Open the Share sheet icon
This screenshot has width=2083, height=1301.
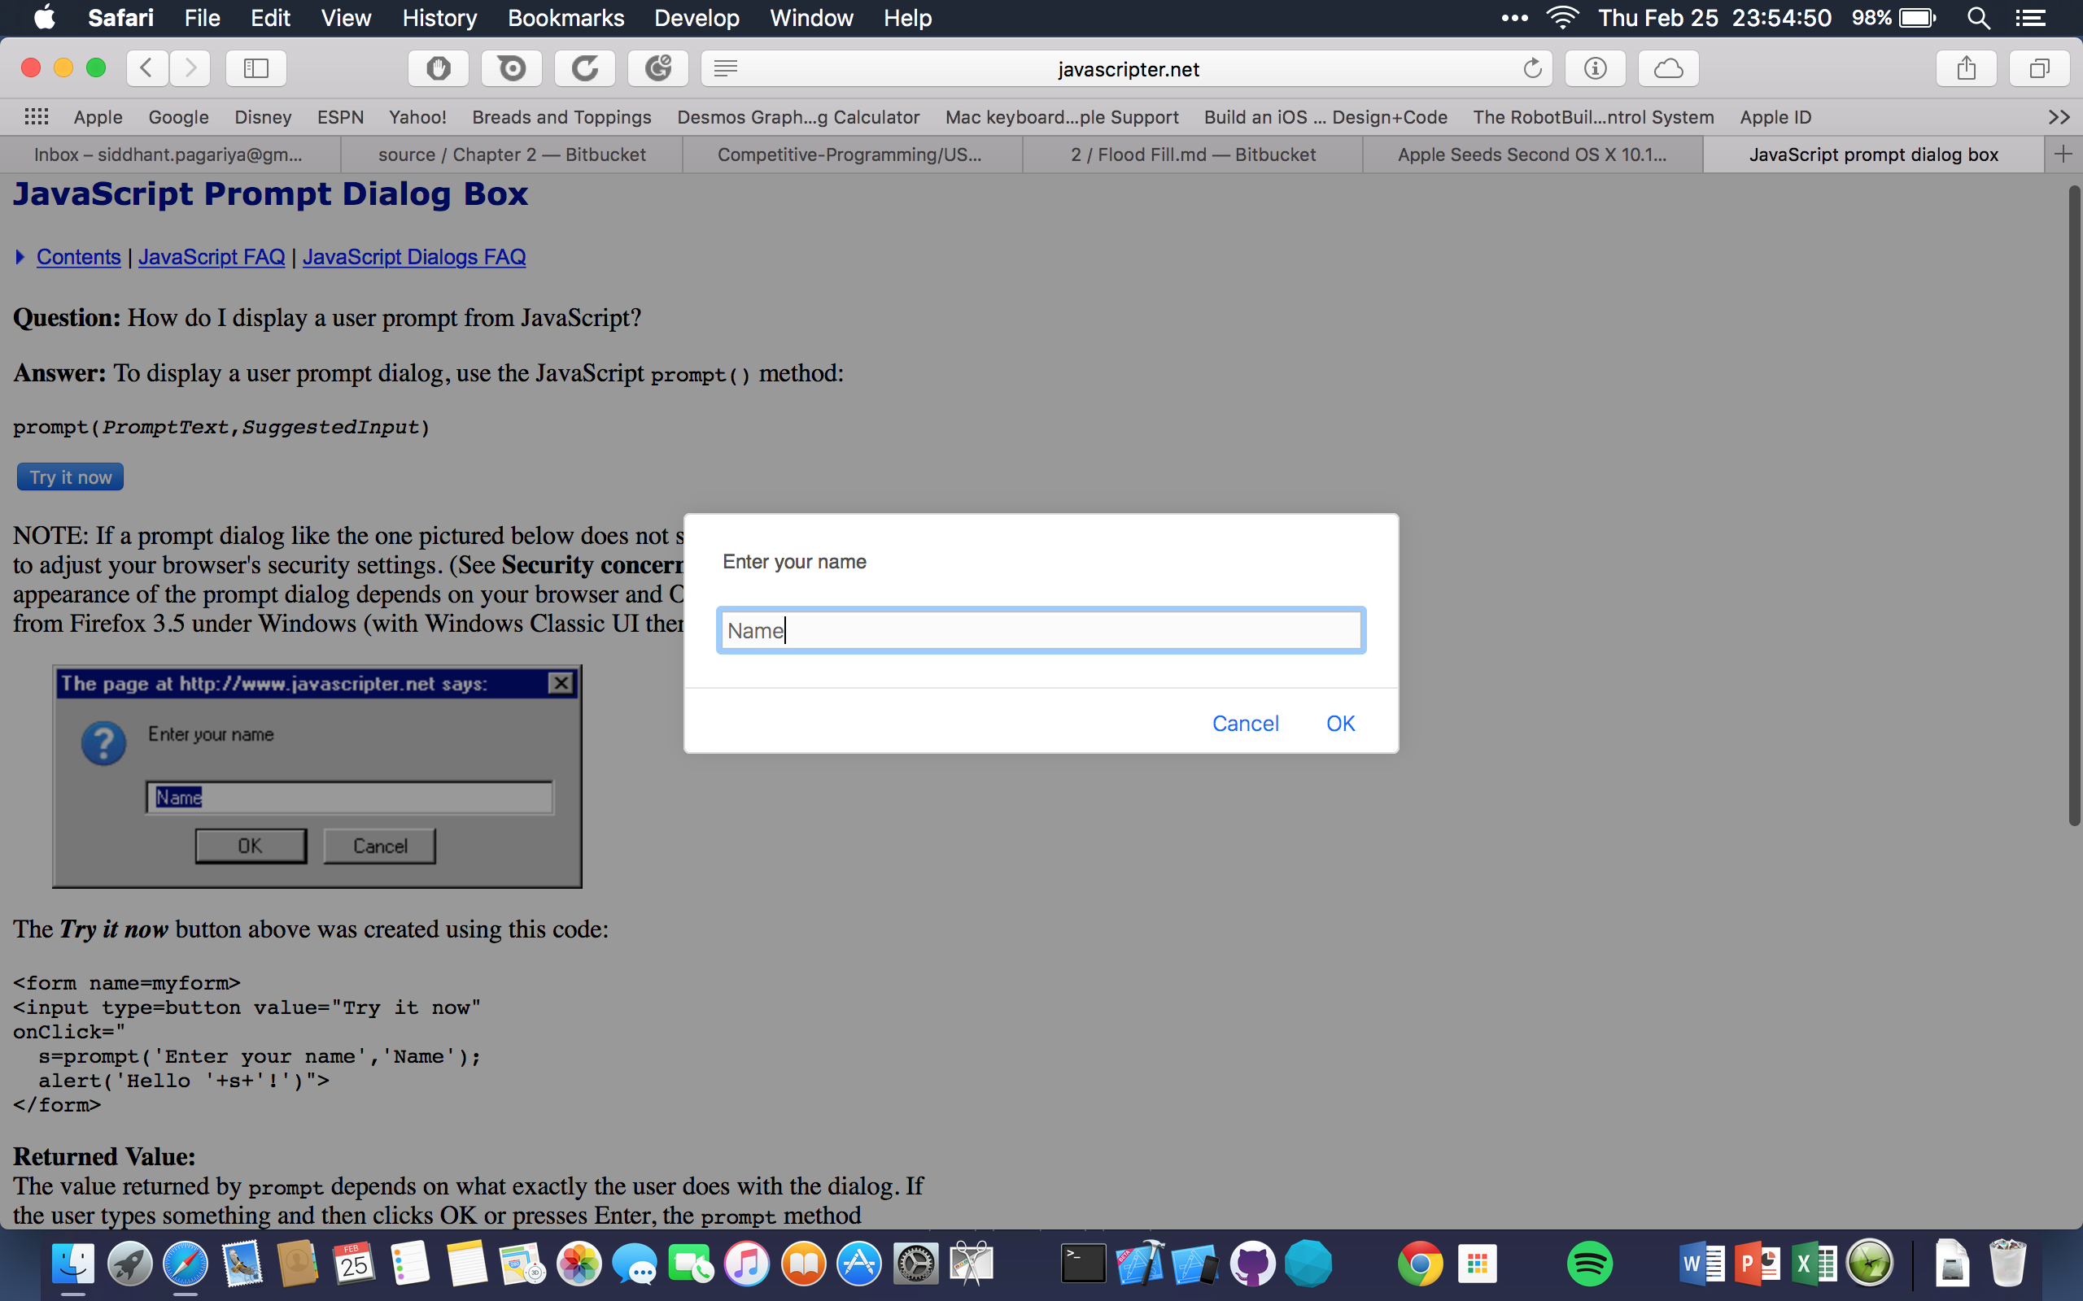click(x=1965, y=68)
